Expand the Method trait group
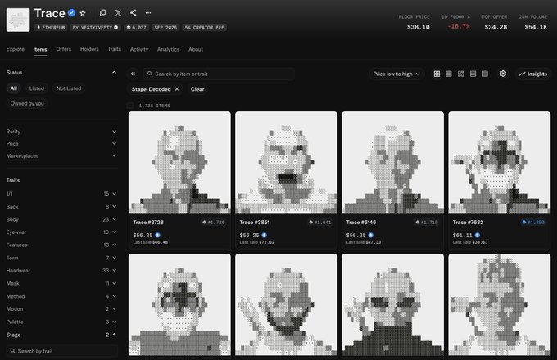The image size is (557, 360). (61, 296)
